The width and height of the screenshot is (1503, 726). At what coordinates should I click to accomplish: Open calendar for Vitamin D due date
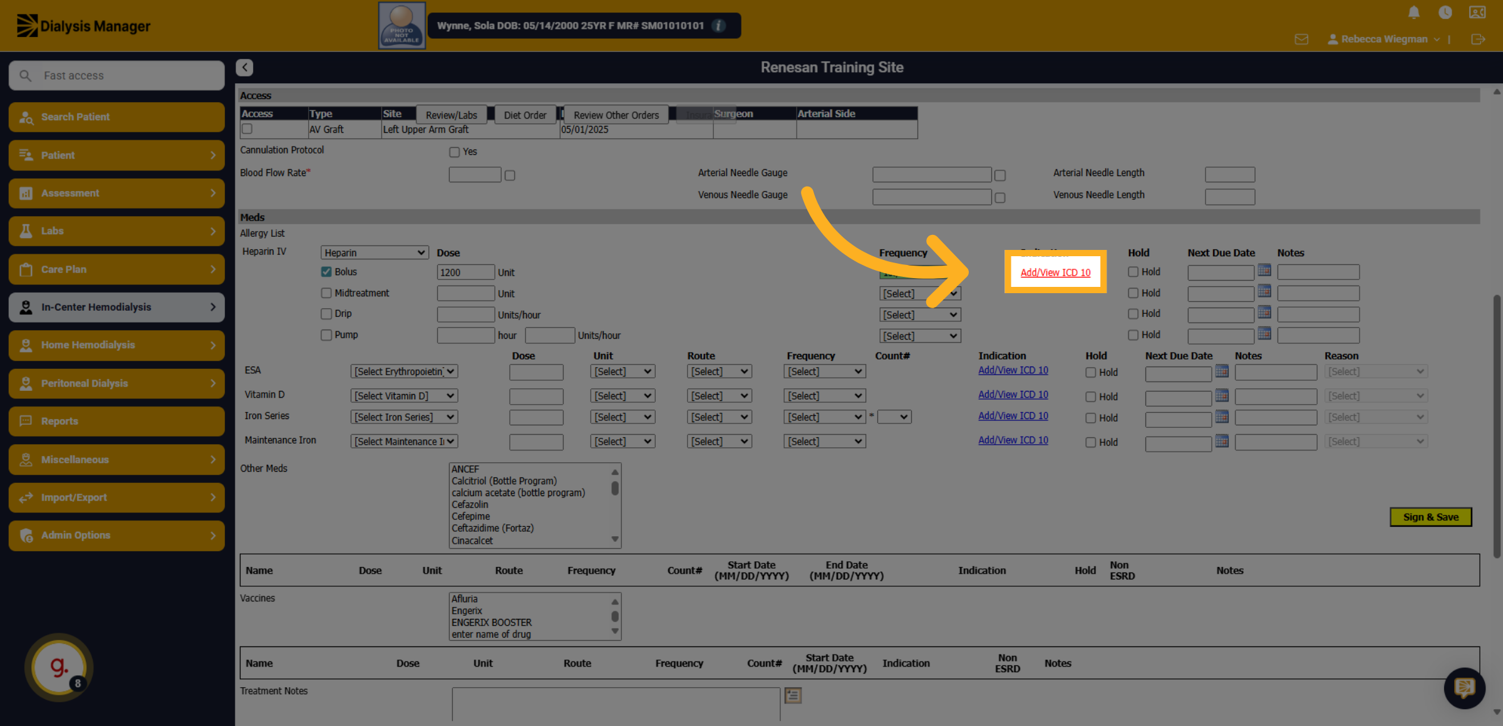pos(1222,395)
